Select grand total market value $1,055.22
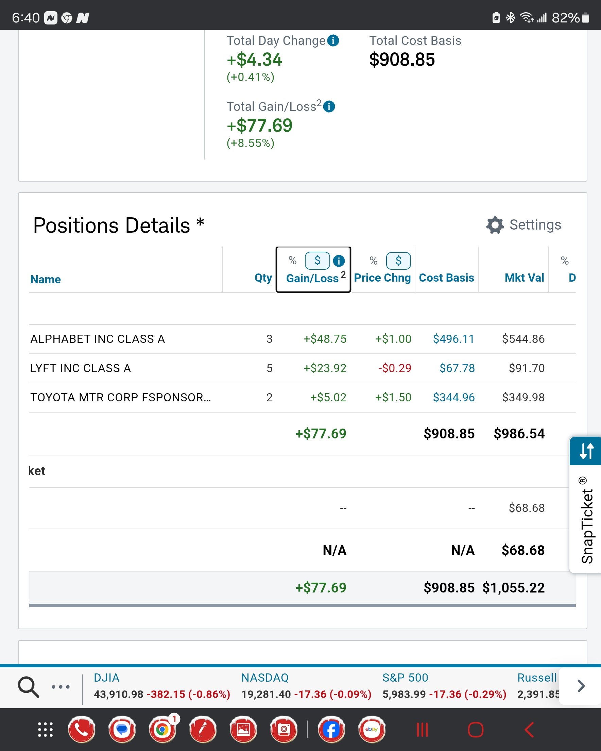The width and height of the screenshot is (601, 751). point(513,588)
